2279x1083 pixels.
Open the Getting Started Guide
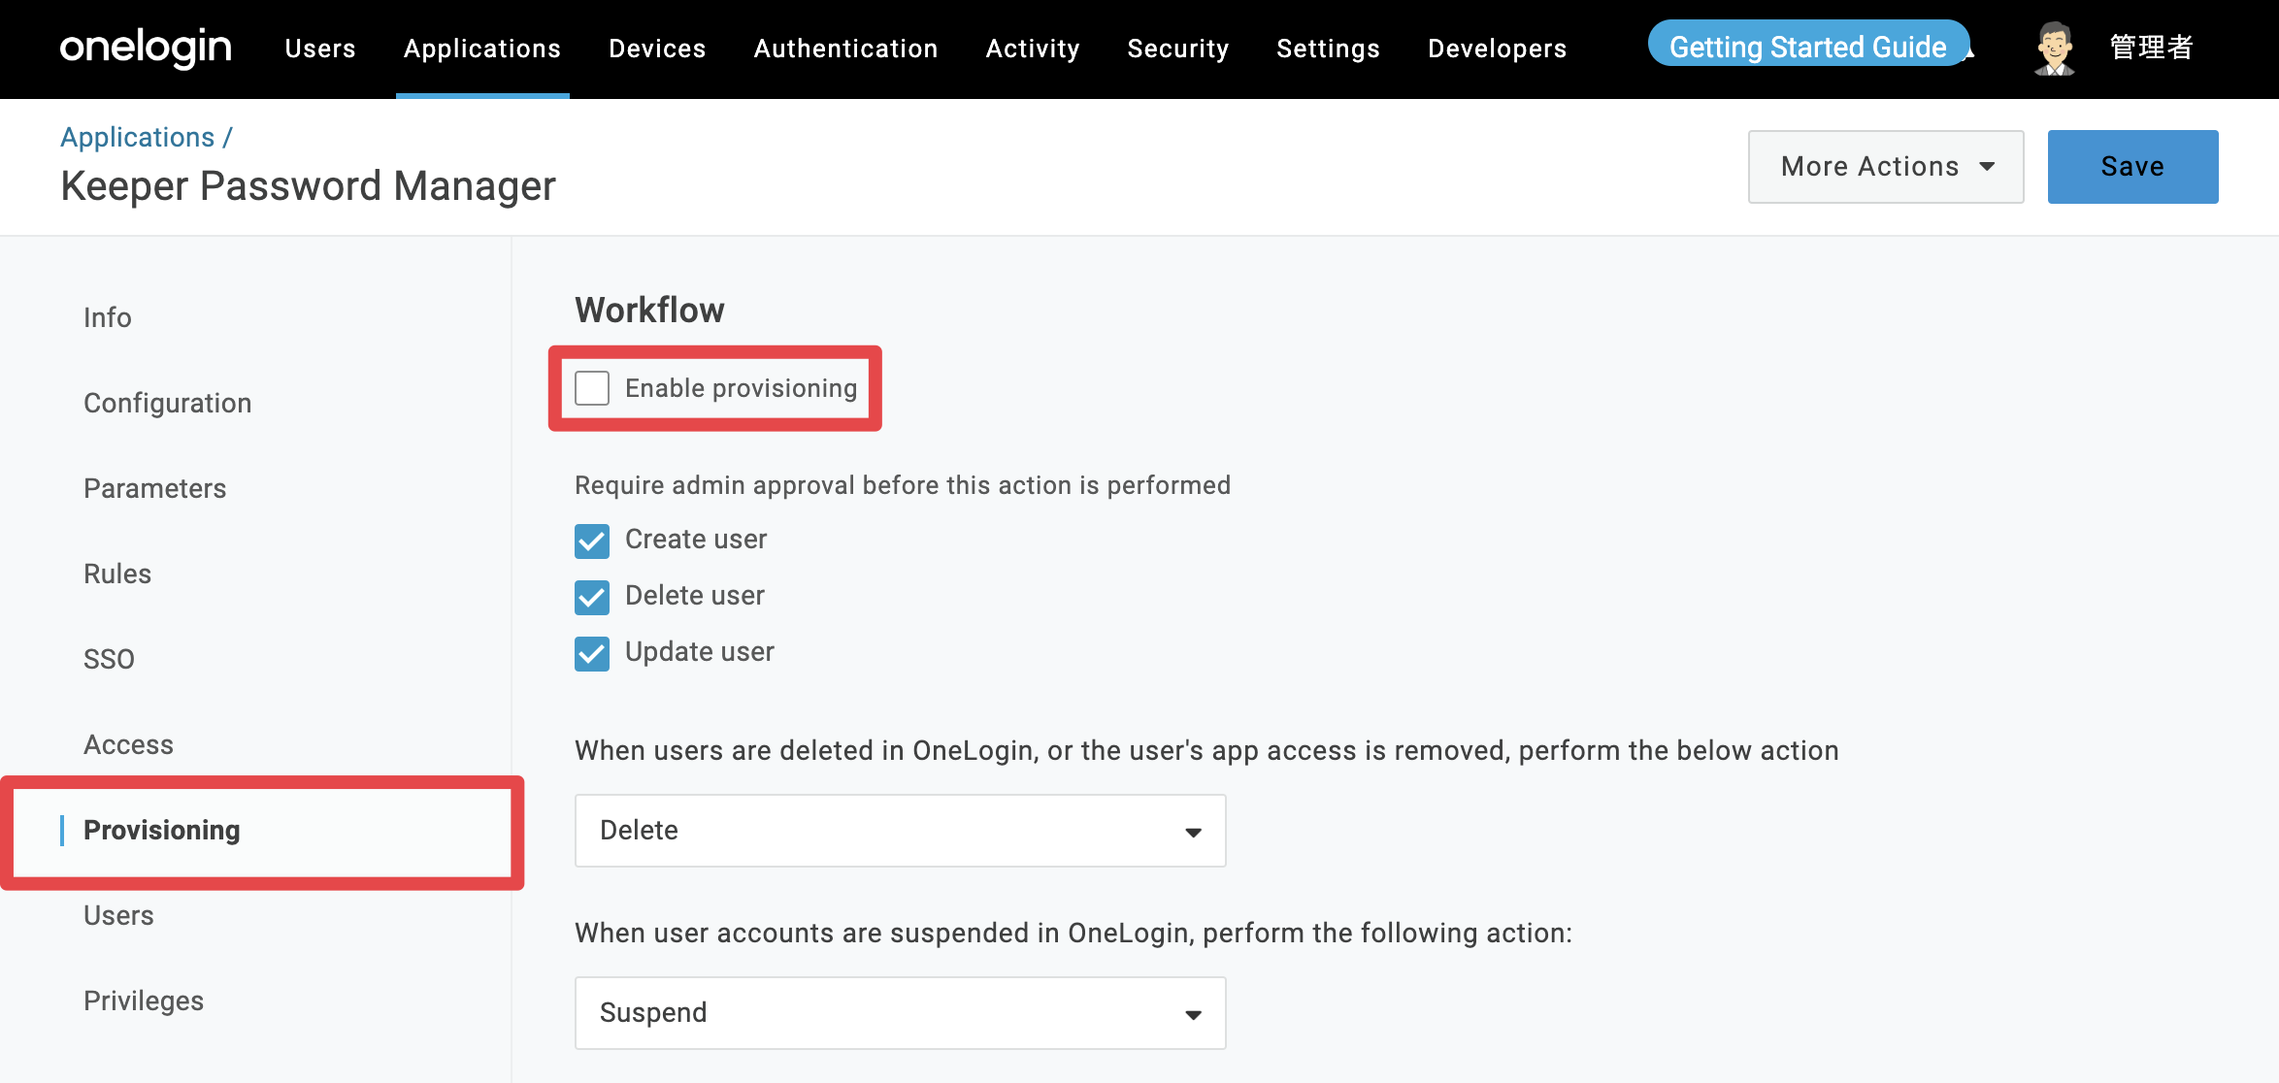click(x=1808, y=47)
